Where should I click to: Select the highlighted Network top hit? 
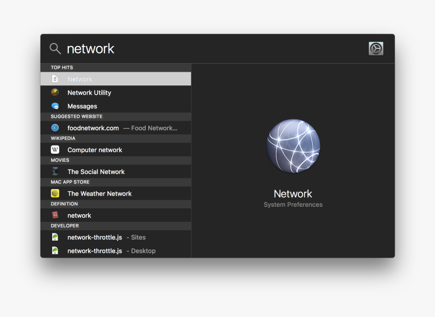coord(116,79)
